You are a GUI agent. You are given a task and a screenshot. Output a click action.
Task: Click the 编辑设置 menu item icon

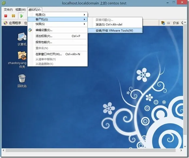(30, 30)
